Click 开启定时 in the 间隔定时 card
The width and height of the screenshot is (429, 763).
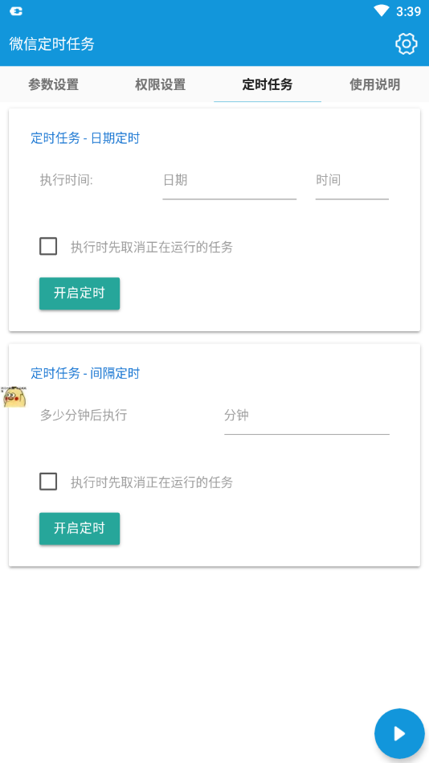click(x=80, y=528)
